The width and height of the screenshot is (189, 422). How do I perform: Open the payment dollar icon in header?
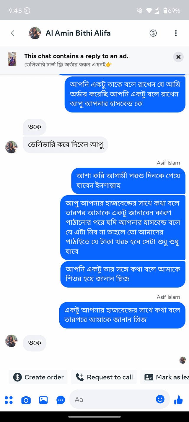(153, 33)
